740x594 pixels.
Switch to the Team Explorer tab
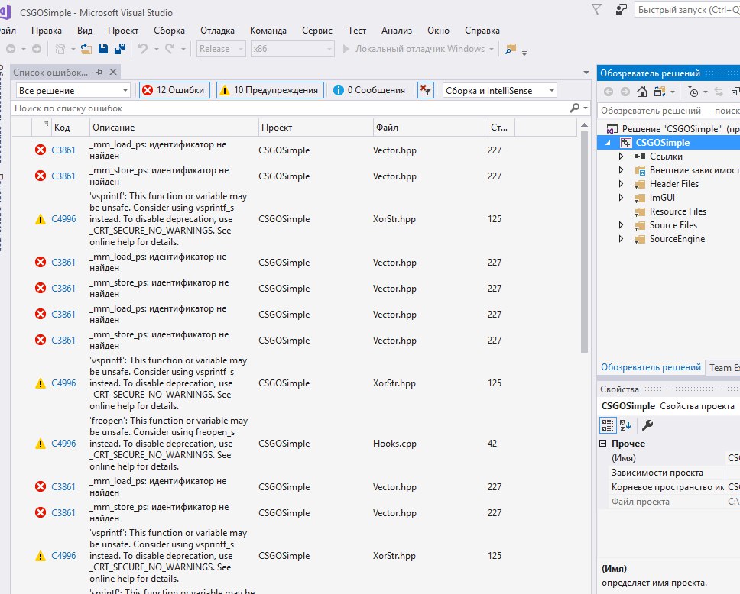coord(723,367)
